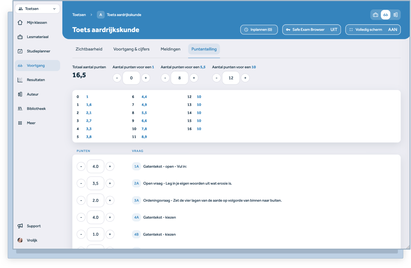Open the Toetsen dropdown
This screenshot has height=268, width=411.
[37, 8]
